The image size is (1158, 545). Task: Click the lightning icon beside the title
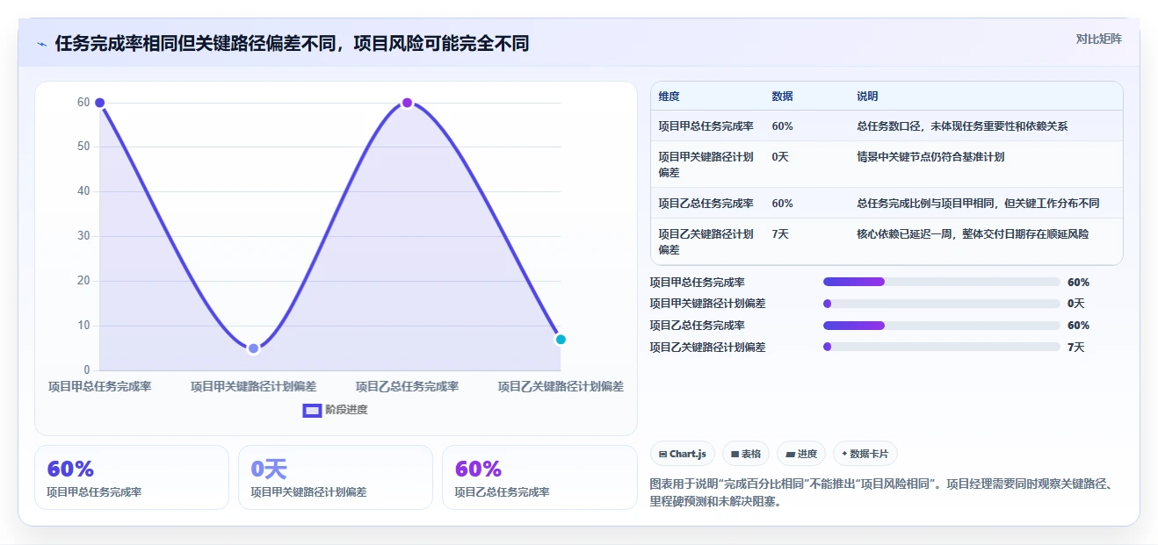(41, 44)
